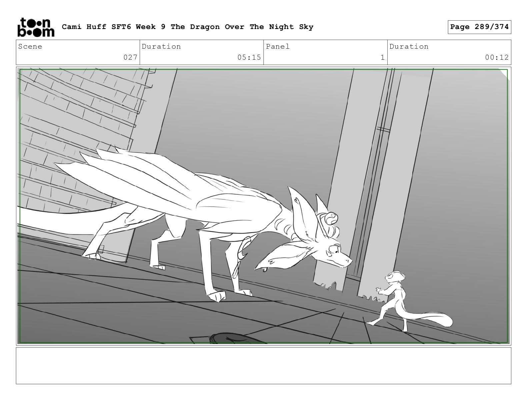Click the 'Panel' header label

pyautogui.click(x=278, y=47)
